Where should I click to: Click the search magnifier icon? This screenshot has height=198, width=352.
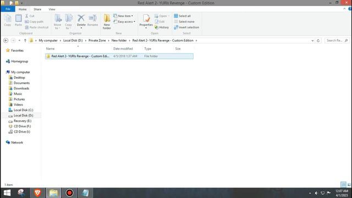point(346,40)
